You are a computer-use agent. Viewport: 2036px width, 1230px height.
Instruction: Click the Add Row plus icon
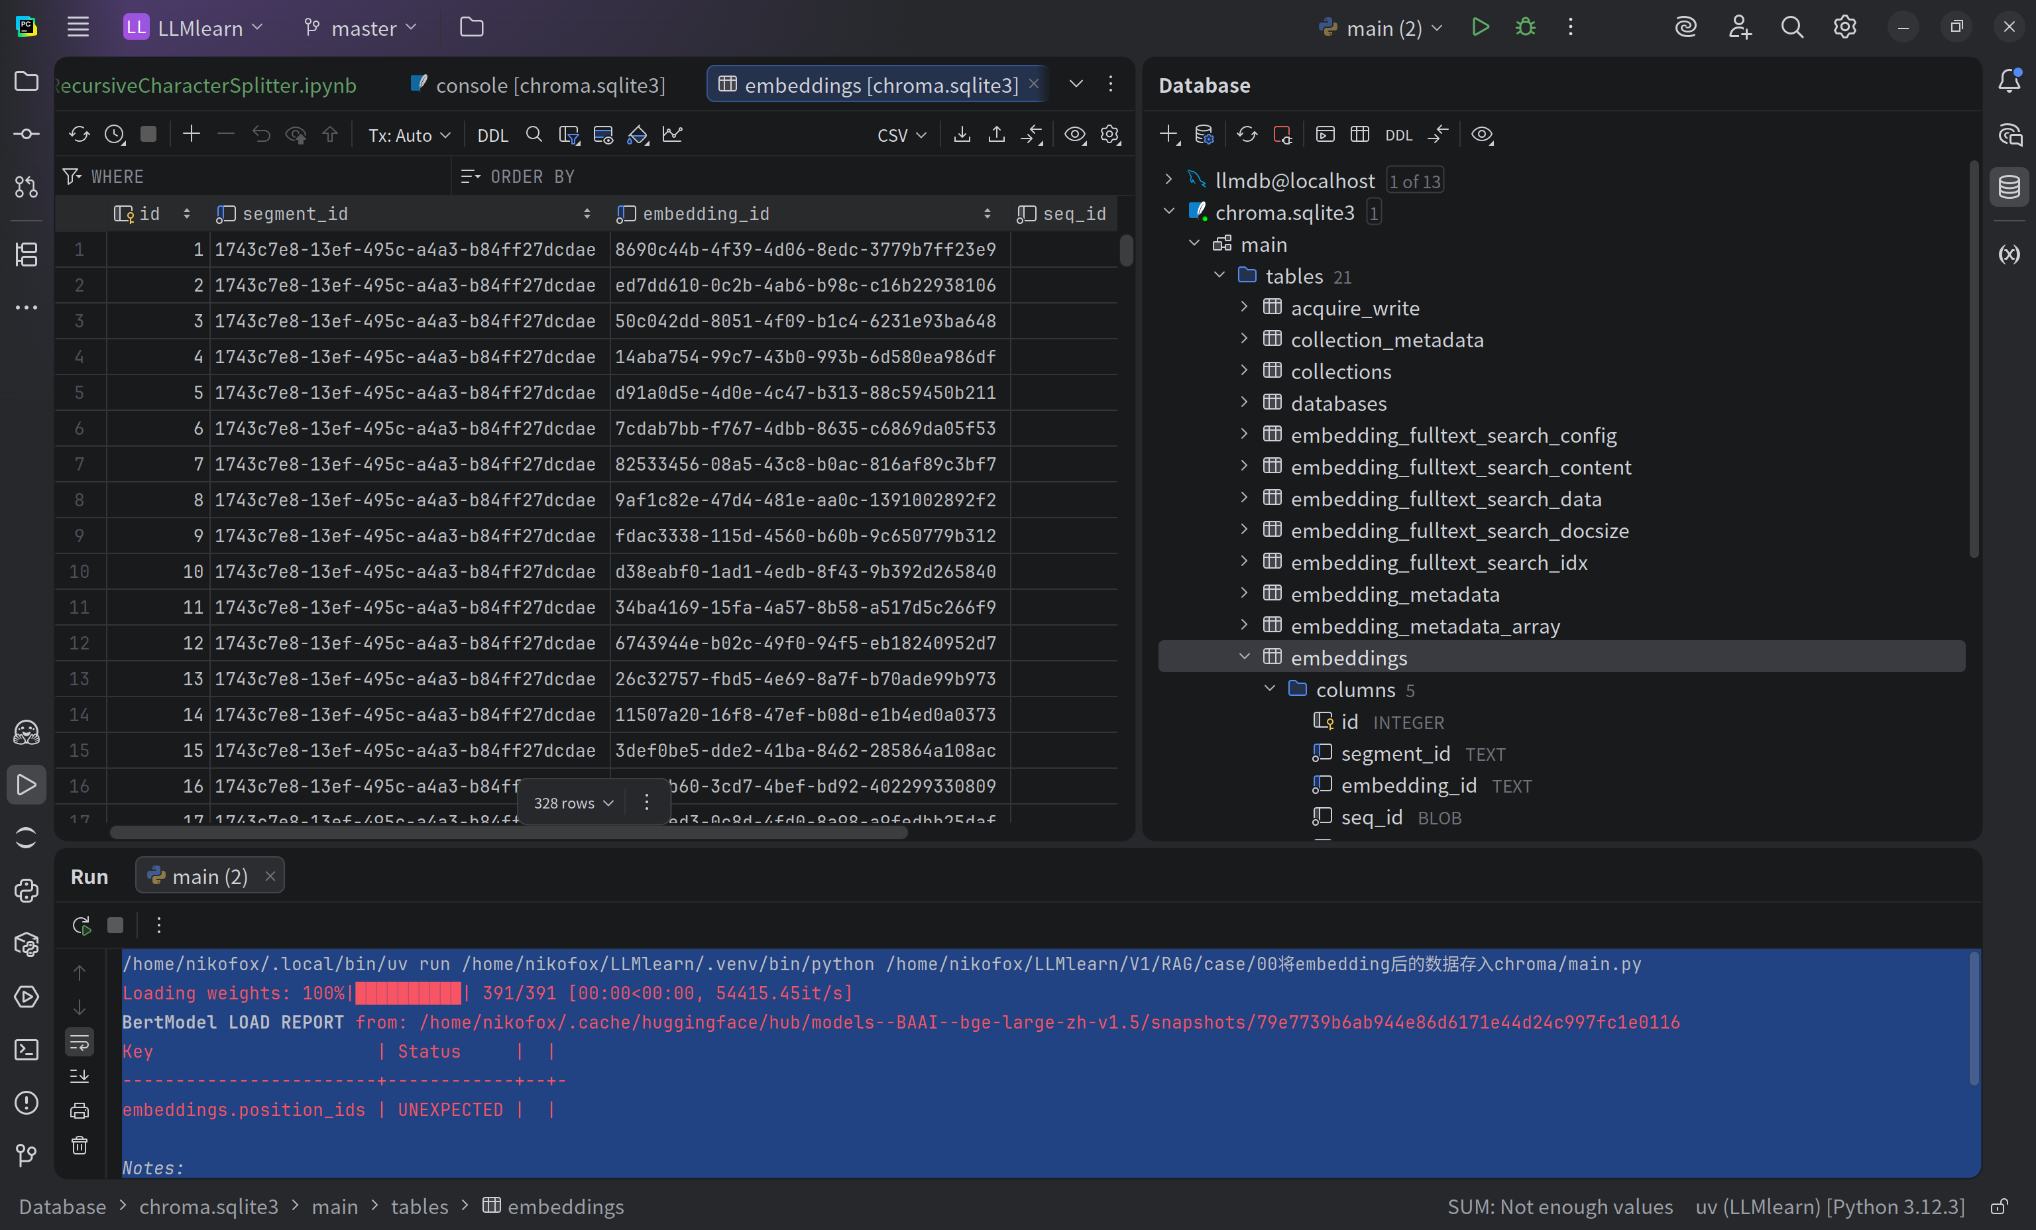click(x=191, y=135)
